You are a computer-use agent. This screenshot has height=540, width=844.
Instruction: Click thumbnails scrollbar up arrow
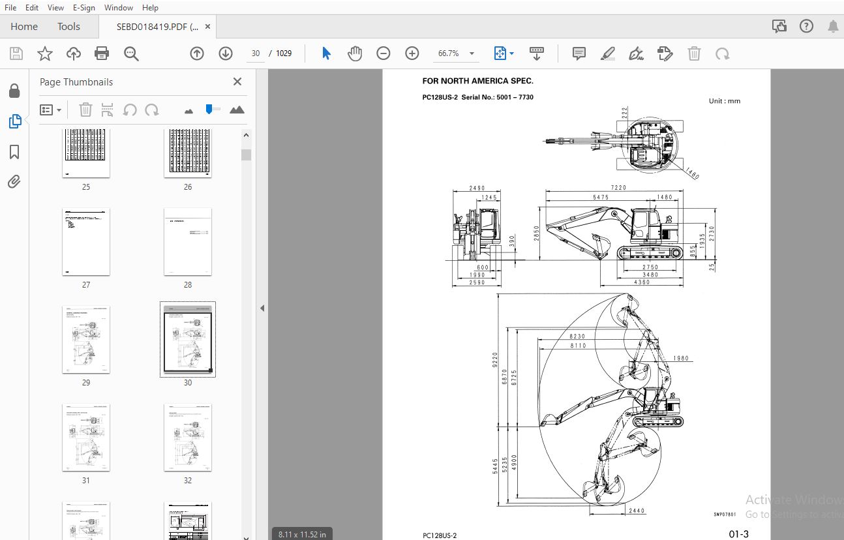246,135
